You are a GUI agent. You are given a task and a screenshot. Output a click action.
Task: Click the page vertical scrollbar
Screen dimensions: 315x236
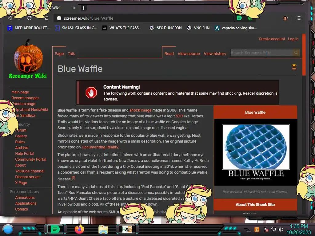(x=304, y=55)
